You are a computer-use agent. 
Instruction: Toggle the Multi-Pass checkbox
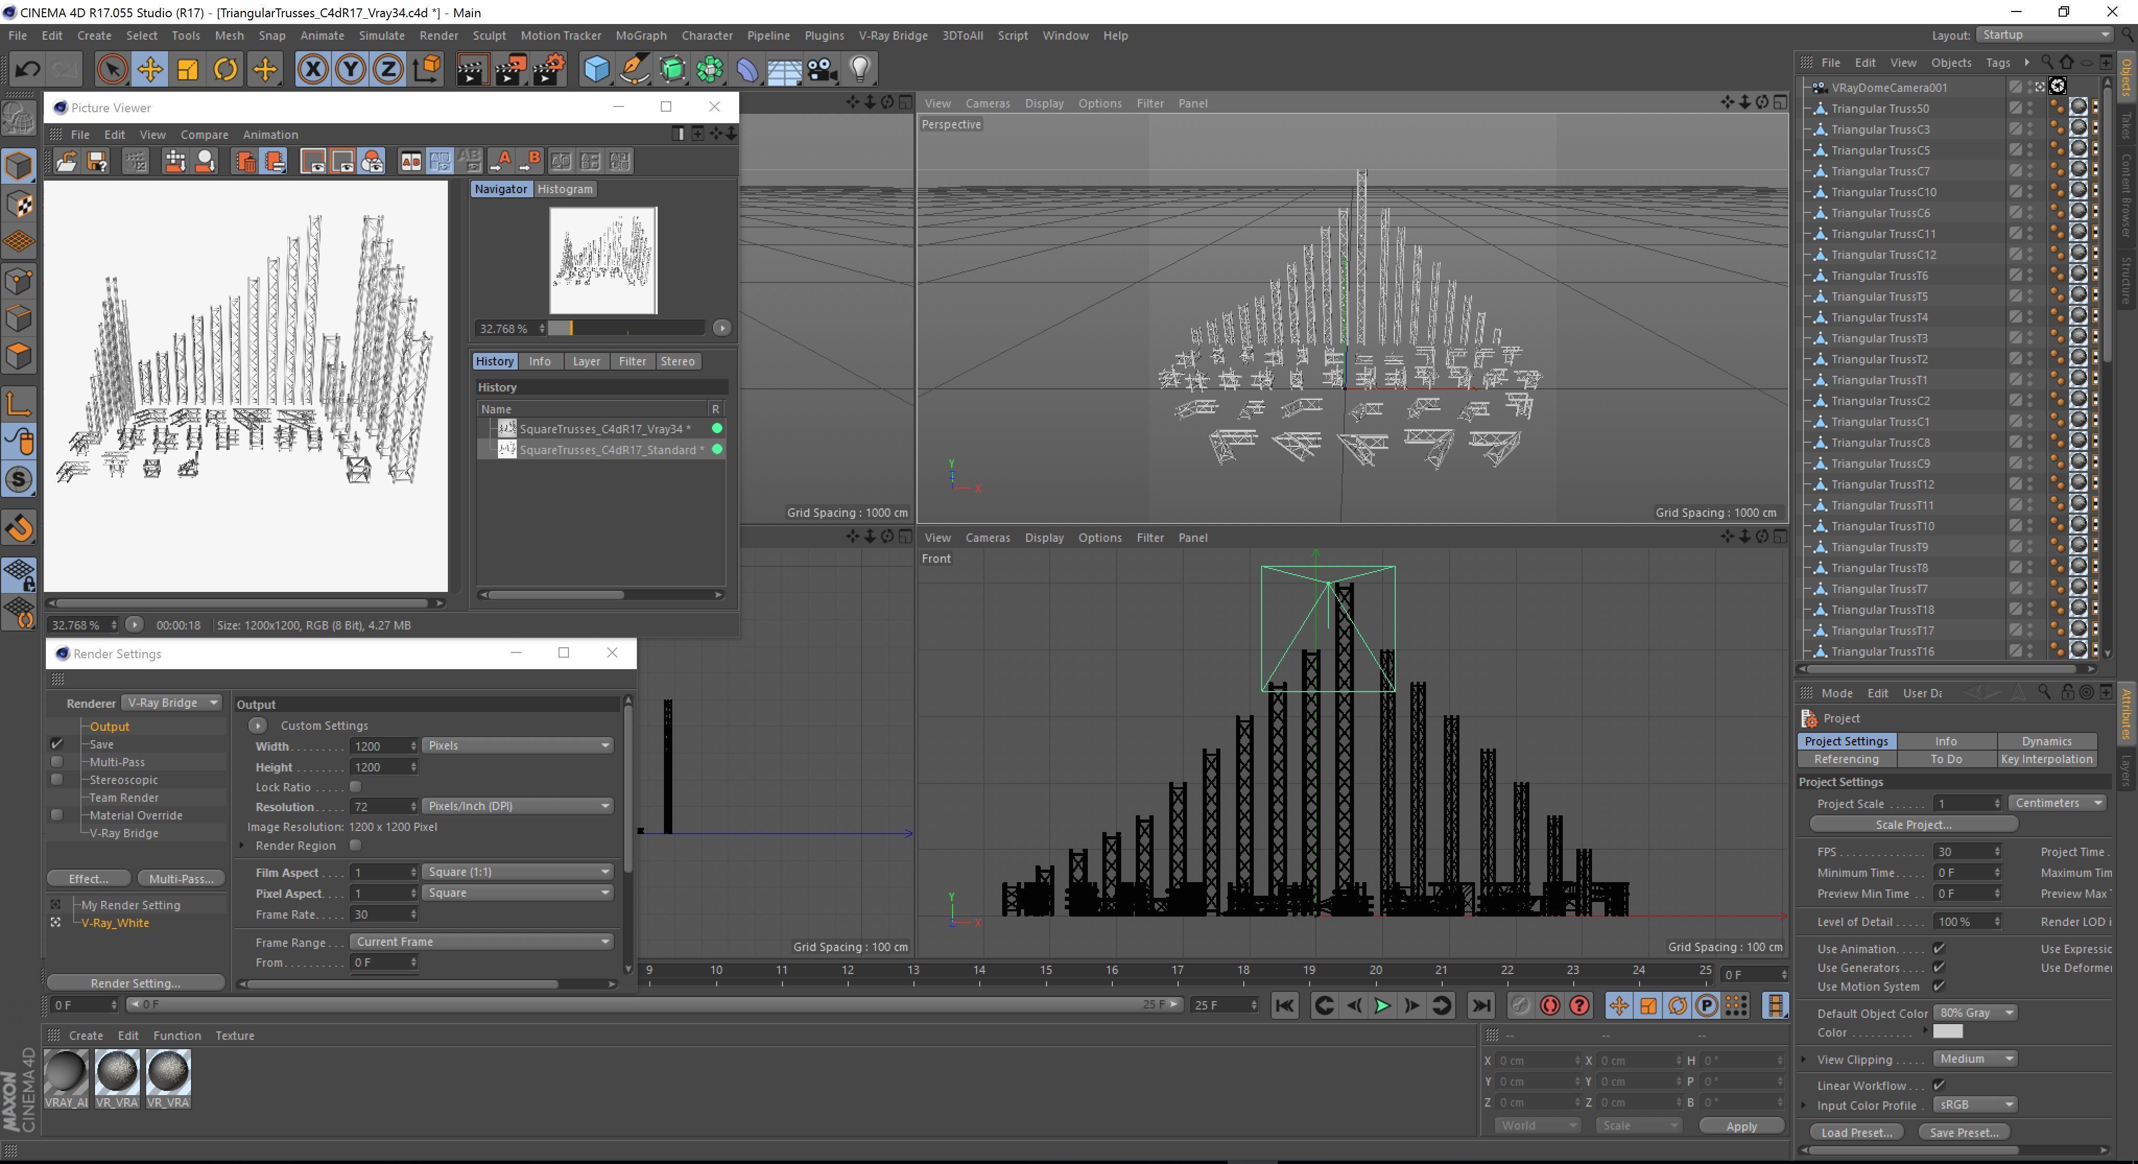coord(56,762)
